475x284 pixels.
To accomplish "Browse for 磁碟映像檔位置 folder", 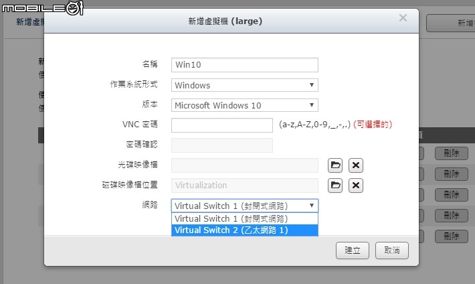I will tap(335, 185).
